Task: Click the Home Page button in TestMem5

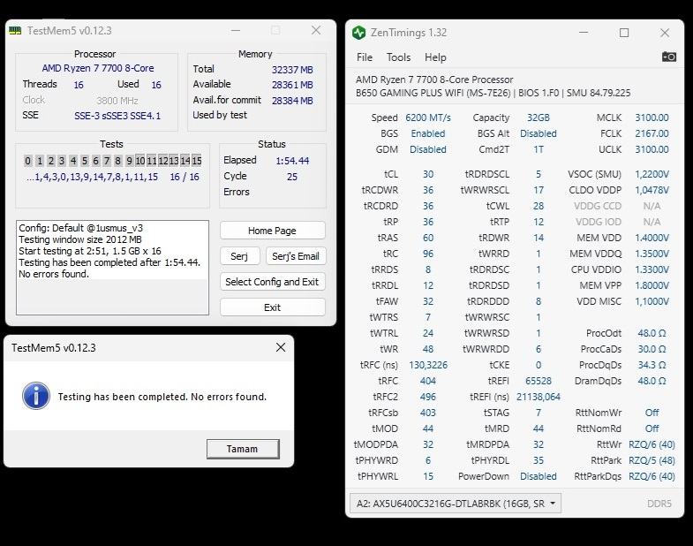Action: pos(272,231)
